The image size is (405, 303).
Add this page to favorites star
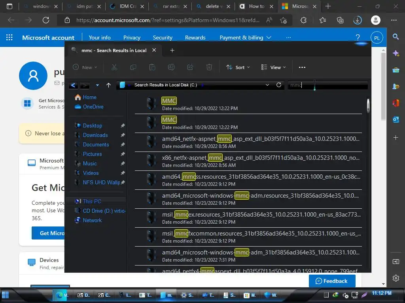pos(283,20)
